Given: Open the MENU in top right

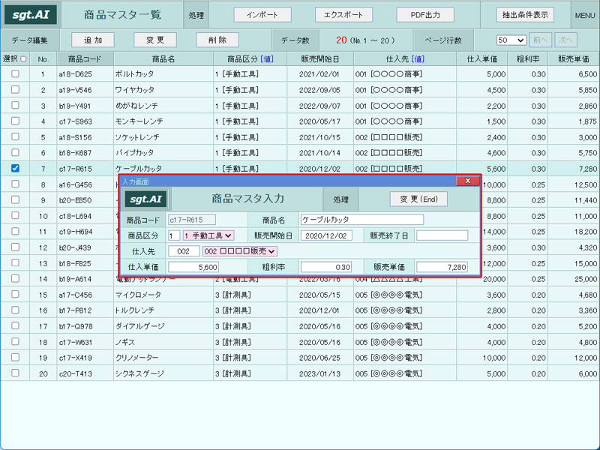Looking at the screenshot, I should (585, 15).
